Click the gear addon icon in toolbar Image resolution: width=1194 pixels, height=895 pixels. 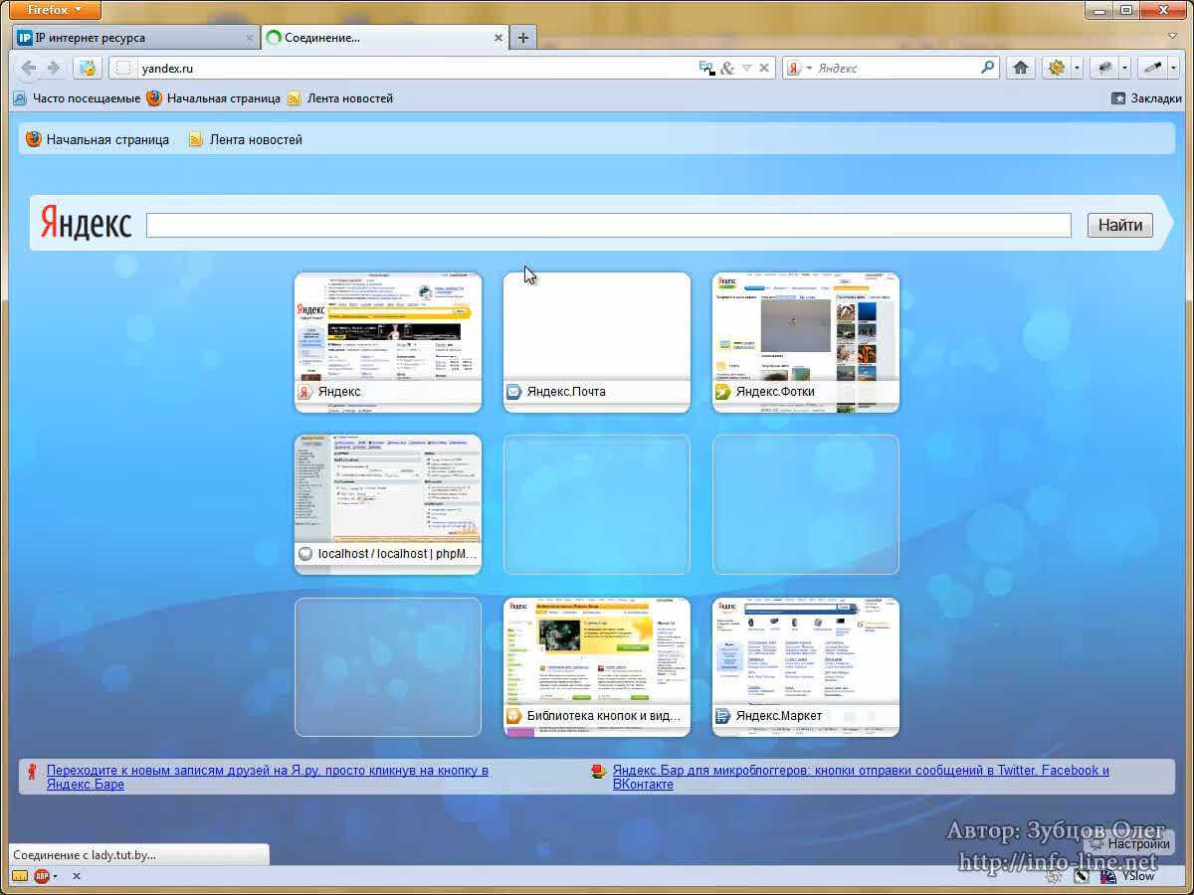tap(1056, 68)
